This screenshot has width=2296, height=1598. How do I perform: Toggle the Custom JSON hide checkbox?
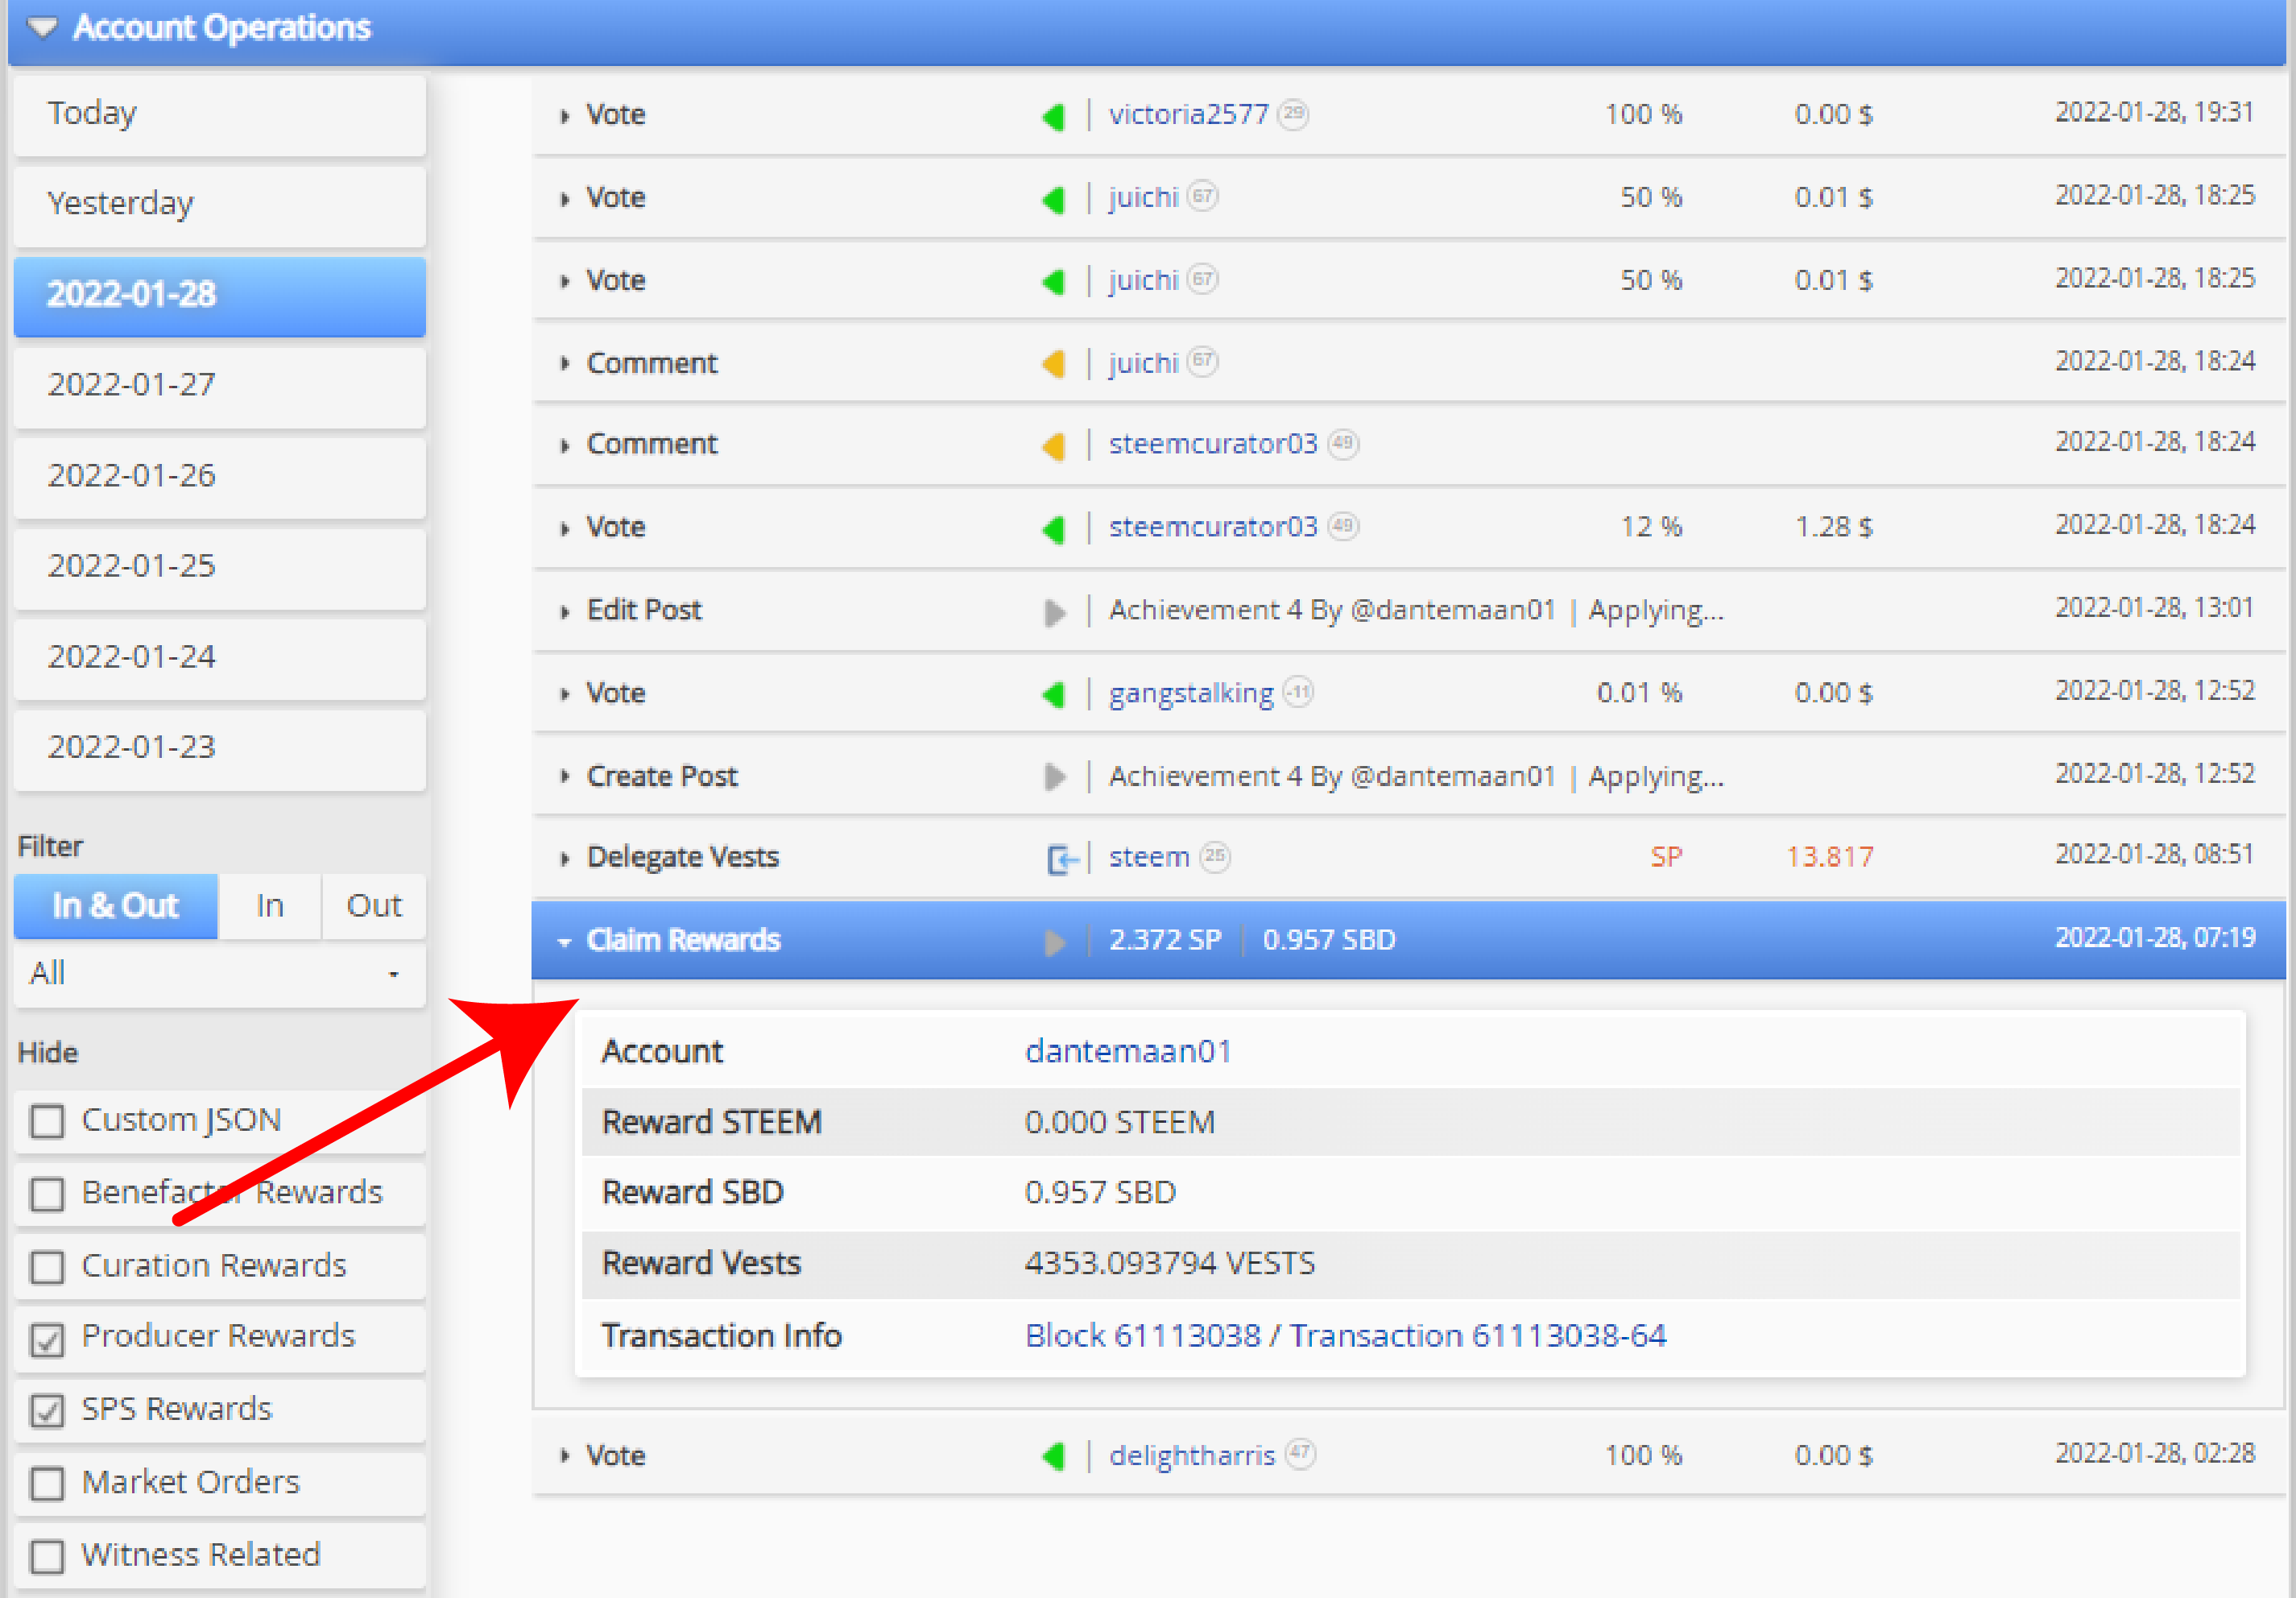(47, 1122)
